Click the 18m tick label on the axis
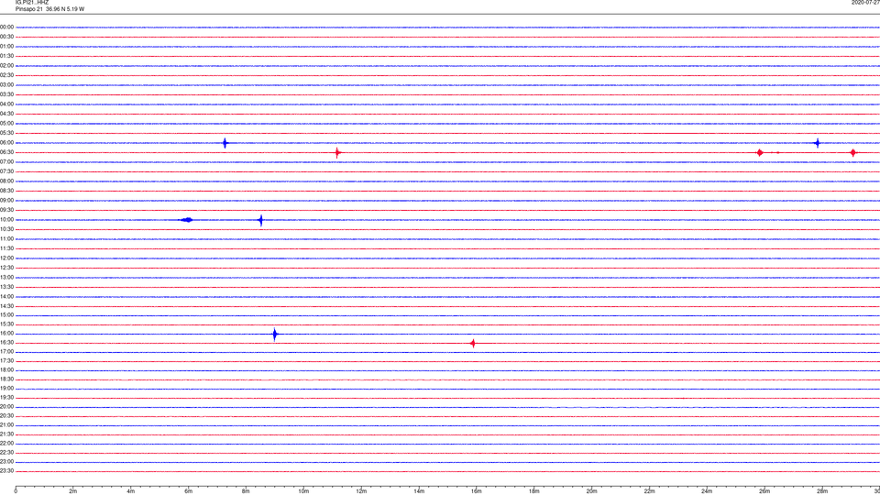 533,491
